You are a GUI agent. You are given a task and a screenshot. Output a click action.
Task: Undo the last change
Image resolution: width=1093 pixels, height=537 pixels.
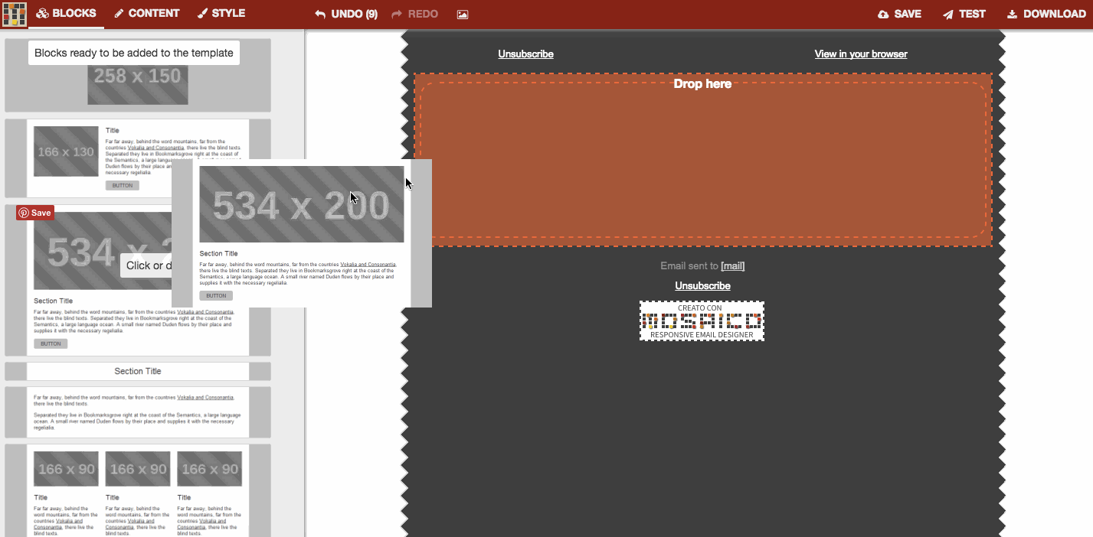click(x=346, y=15)
